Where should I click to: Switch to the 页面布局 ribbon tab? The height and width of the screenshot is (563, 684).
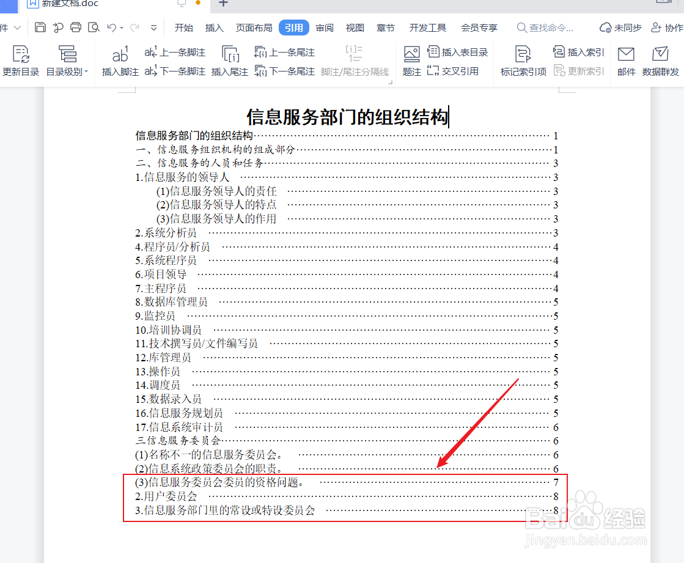[254, 28]
